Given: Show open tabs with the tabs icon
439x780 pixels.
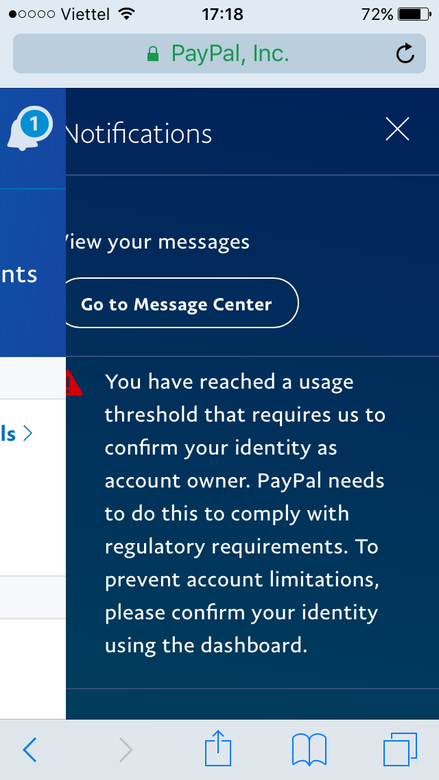Looking at the screenshot, I should click(400, 750).
